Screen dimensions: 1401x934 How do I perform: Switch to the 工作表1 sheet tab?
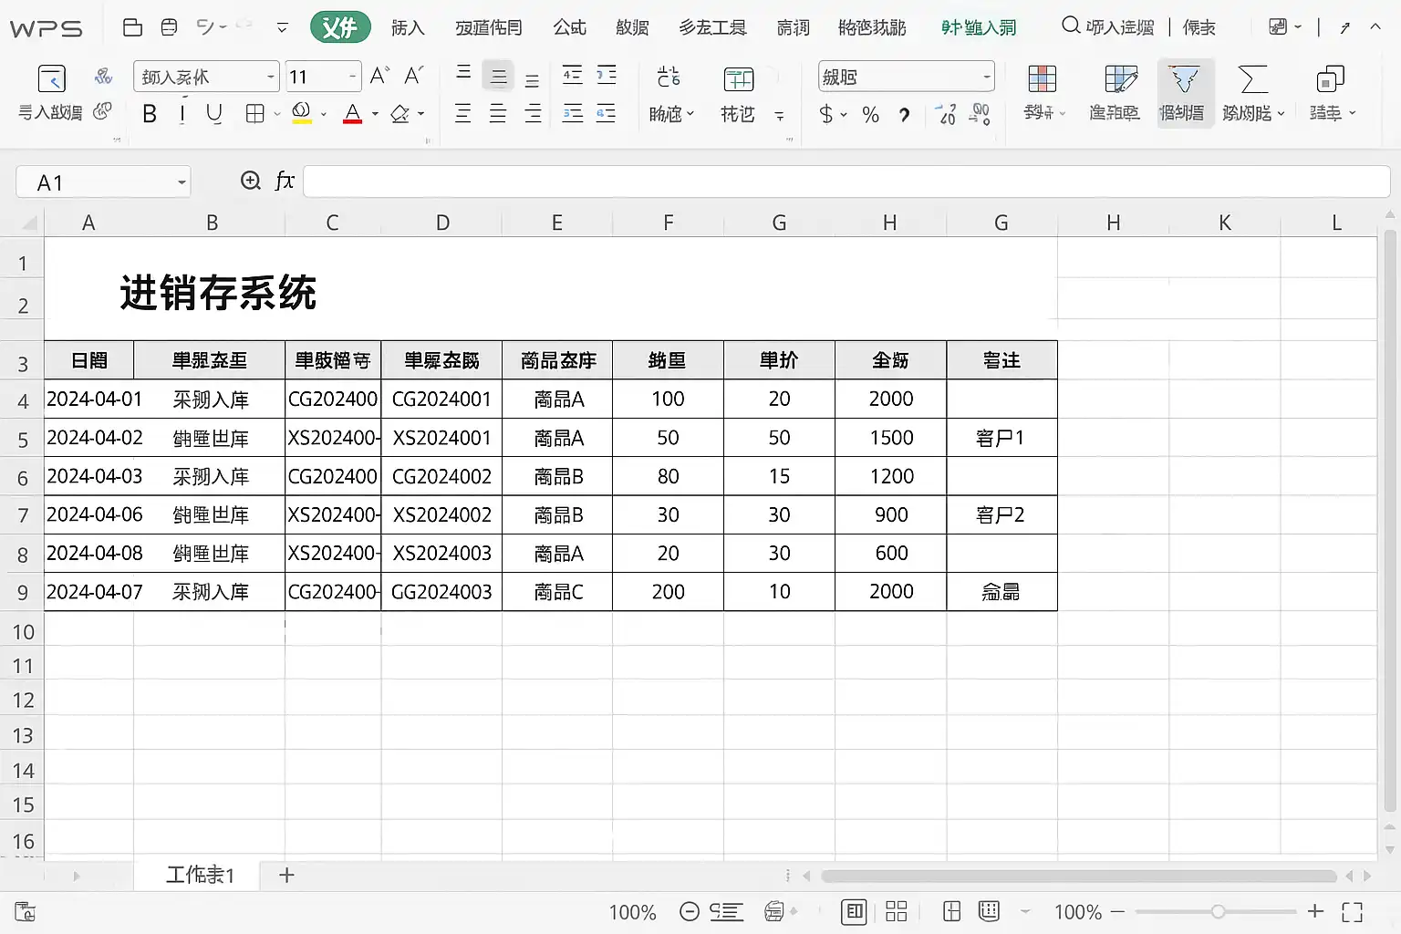[x=200, y=875]
